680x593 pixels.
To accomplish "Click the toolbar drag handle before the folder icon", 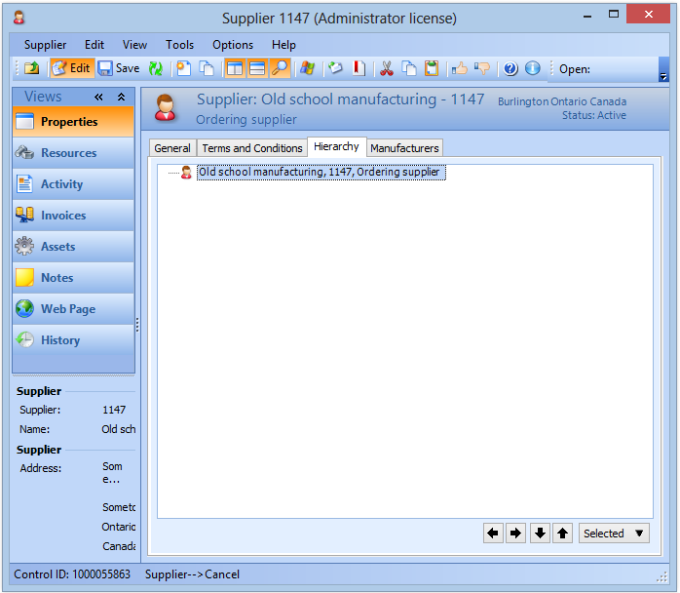I will pyautogui.click(x=18, y=68).
